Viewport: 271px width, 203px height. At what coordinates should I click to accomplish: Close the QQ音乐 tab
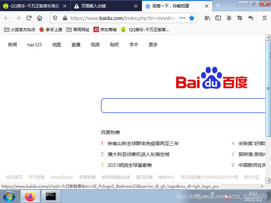click(65, 6)
